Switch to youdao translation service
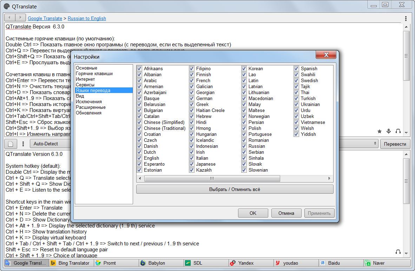The width and height of the screenshot is (415, 271). (296, 263)
